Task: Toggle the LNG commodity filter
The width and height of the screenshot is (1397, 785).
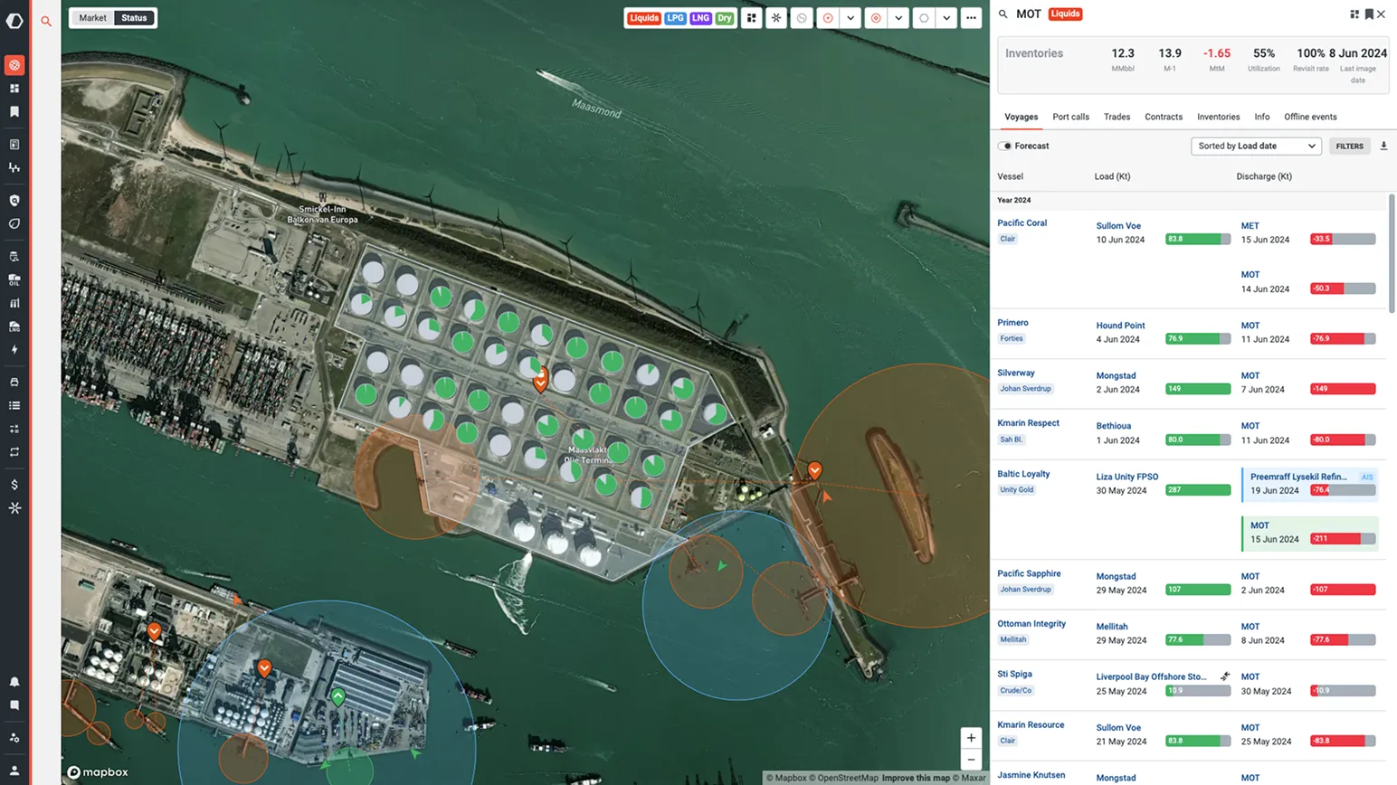Action: [x=700, y=18]
